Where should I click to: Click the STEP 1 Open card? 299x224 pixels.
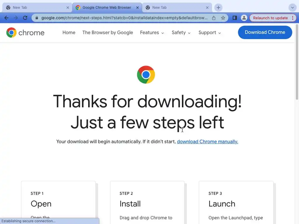point(58,202)
